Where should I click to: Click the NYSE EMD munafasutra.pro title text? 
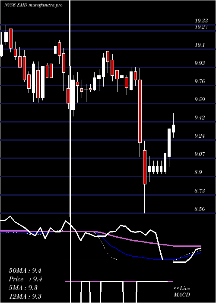click(33, 5)
